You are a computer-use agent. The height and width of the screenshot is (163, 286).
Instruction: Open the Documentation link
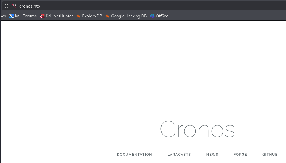(135, 155)
